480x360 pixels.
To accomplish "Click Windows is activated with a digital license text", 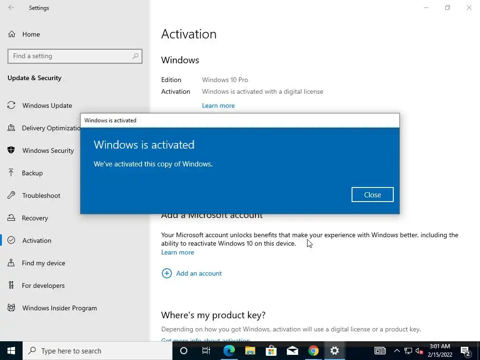I will [262, 91].
